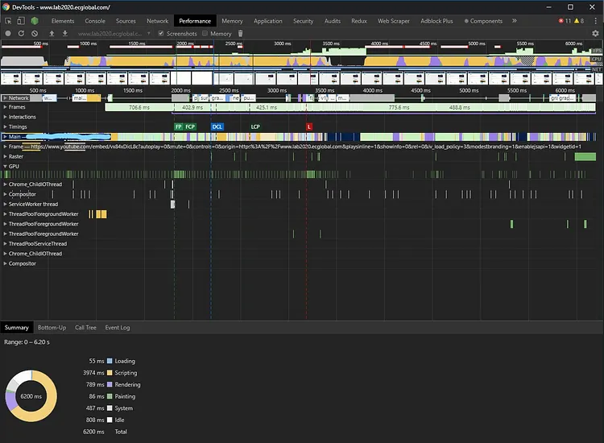Start recording with the record button

click(8, 34)
